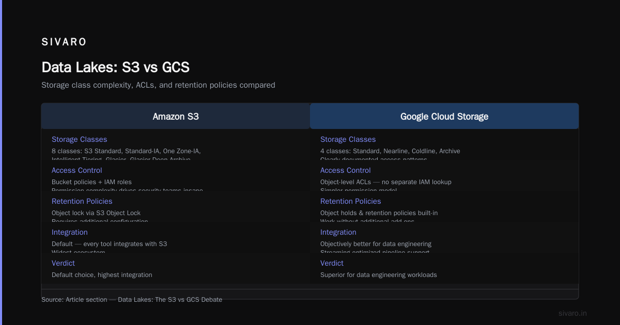The image size is (620, 325).
Task: Select Retention Policies in Amazon S3 column
Action: [82, 201]
